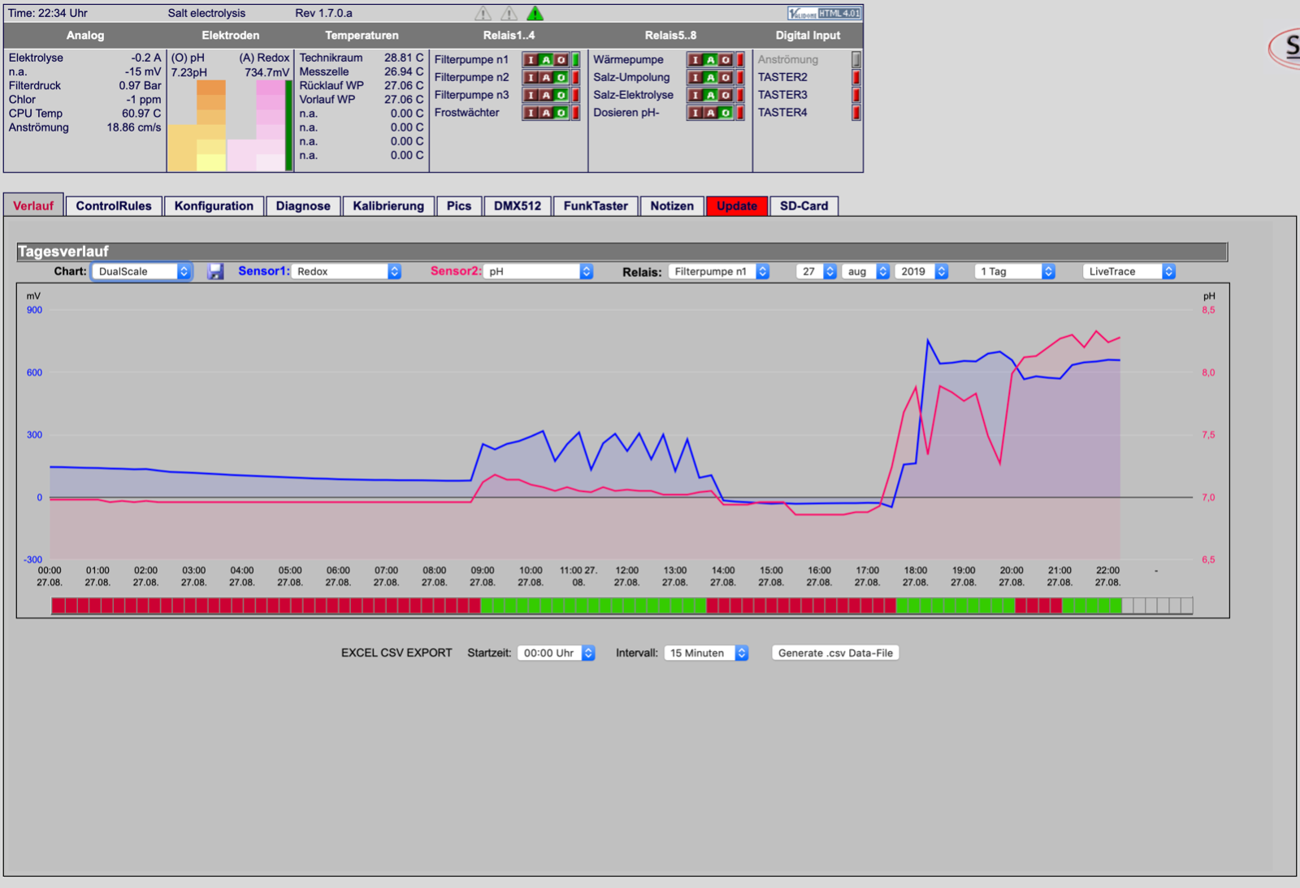Switch to the Kalibrierung tab
1300x888 pixels.
click(388, 206)
